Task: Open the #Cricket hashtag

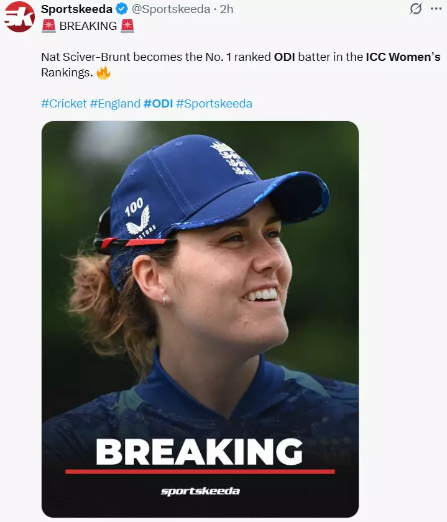Action: coord(63,104)
